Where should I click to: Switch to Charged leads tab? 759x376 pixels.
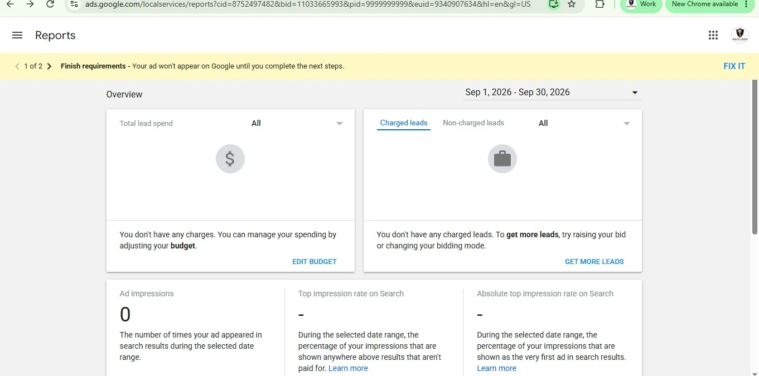click(404, 123)
